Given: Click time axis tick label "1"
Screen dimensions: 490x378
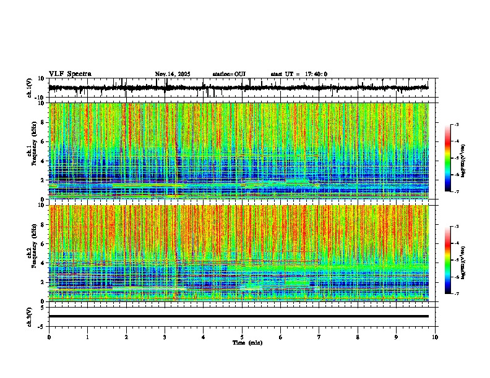Looking at the screenshot, I should click(87, 337).
